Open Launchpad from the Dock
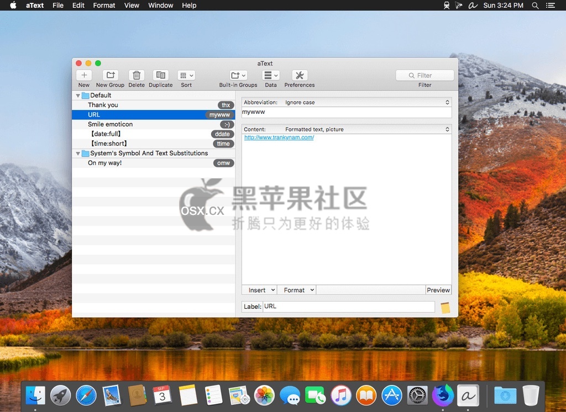 (x=61, y=395)
